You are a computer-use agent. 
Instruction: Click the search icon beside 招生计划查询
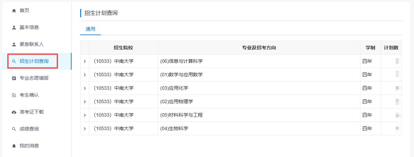pyautogui.click(x=14, y=61)
